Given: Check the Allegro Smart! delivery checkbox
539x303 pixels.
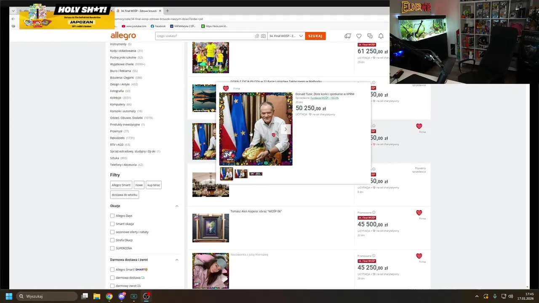Looking at the screenshot, I should pos(112,270).
